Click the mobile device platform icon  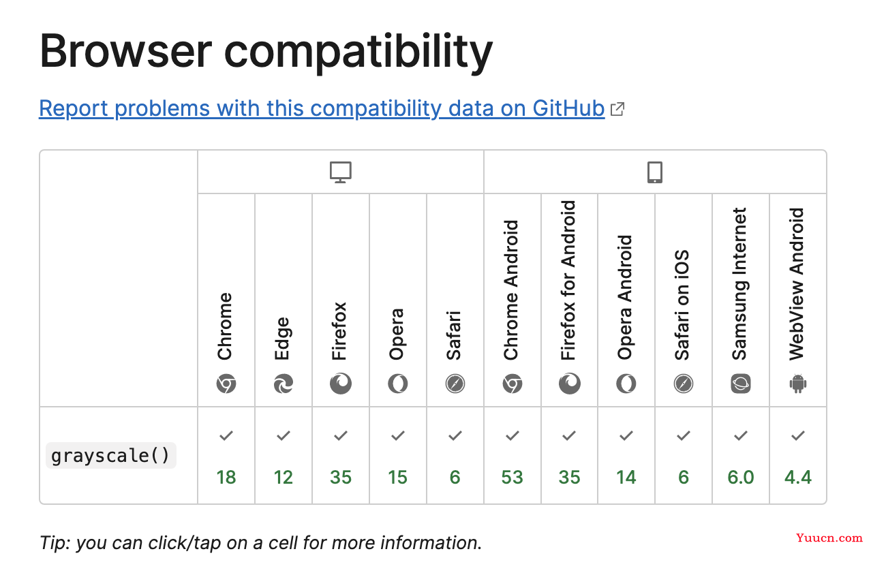pyautogui.click(x=655, y=172)
